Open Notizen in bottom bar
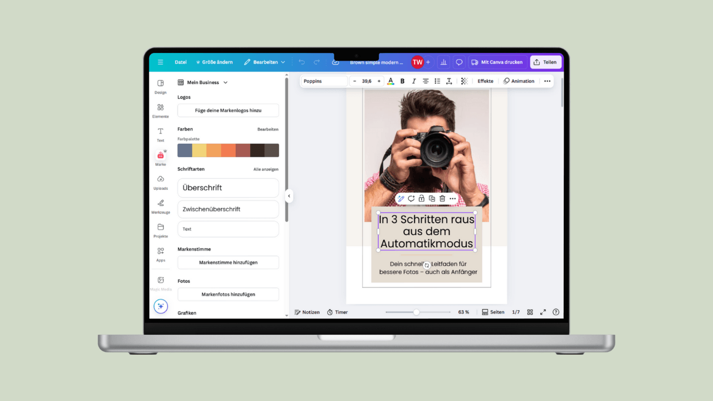 coord(307,312)
